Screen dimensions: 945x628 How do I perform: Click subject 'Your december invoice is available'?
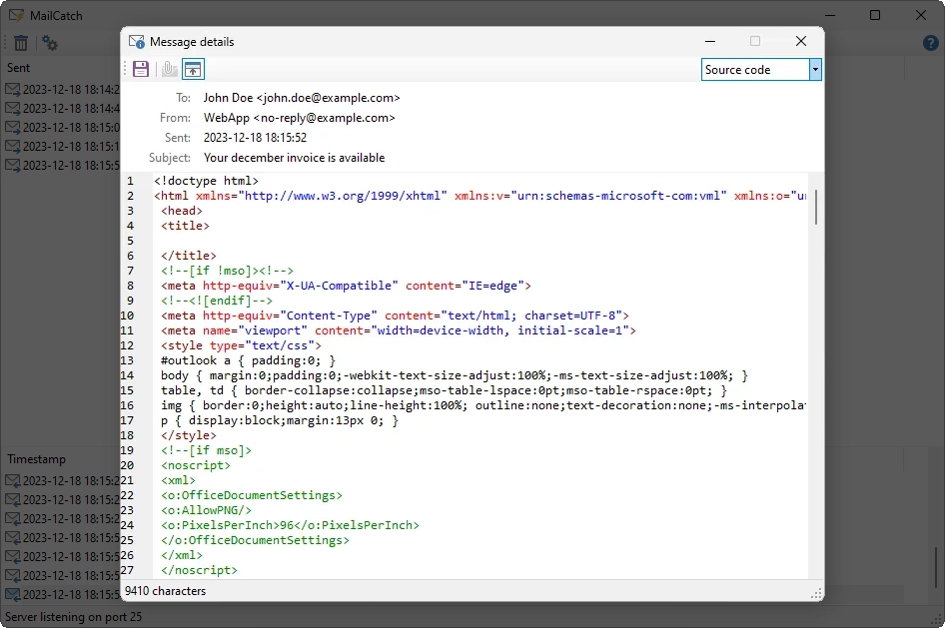click(294, 157)
